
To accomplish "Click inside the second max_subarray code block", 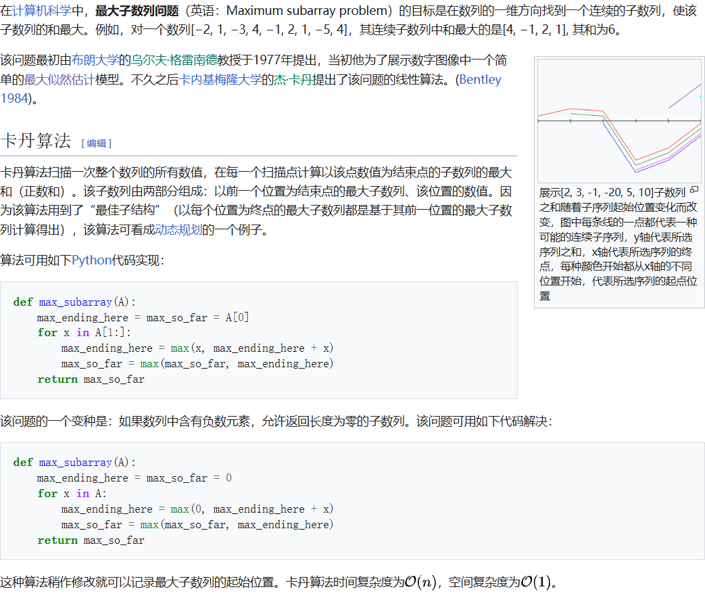I will (203, 501).
